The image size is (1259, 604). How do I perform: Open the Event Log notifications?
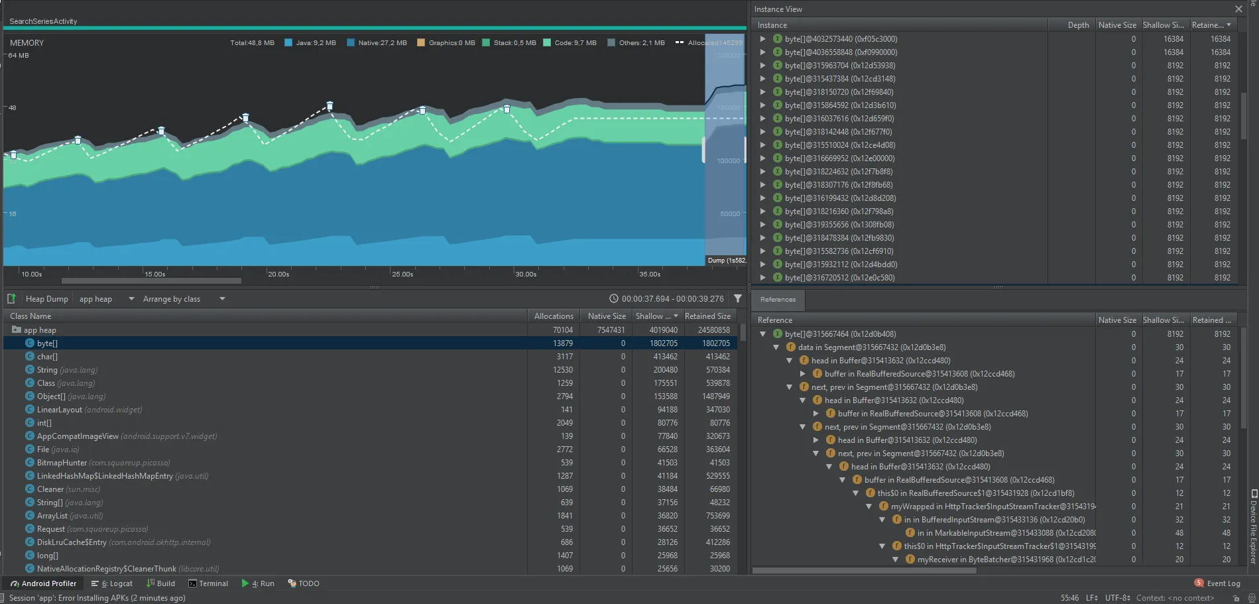tap(1217, 583)
